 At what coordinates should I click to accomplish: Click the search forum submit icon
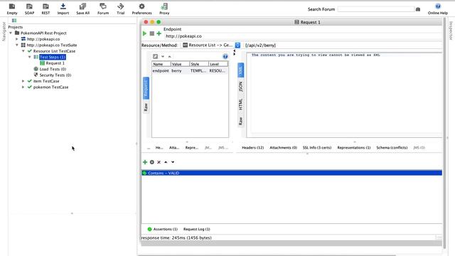pyautogui.click(x=418, y=9)
